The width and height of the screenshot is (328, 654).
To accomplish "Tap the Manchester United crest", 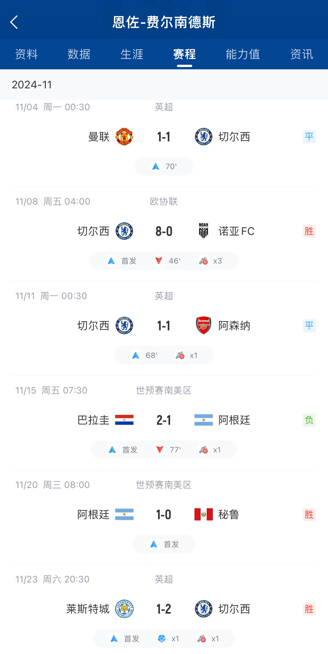I will tap(124, 137).
